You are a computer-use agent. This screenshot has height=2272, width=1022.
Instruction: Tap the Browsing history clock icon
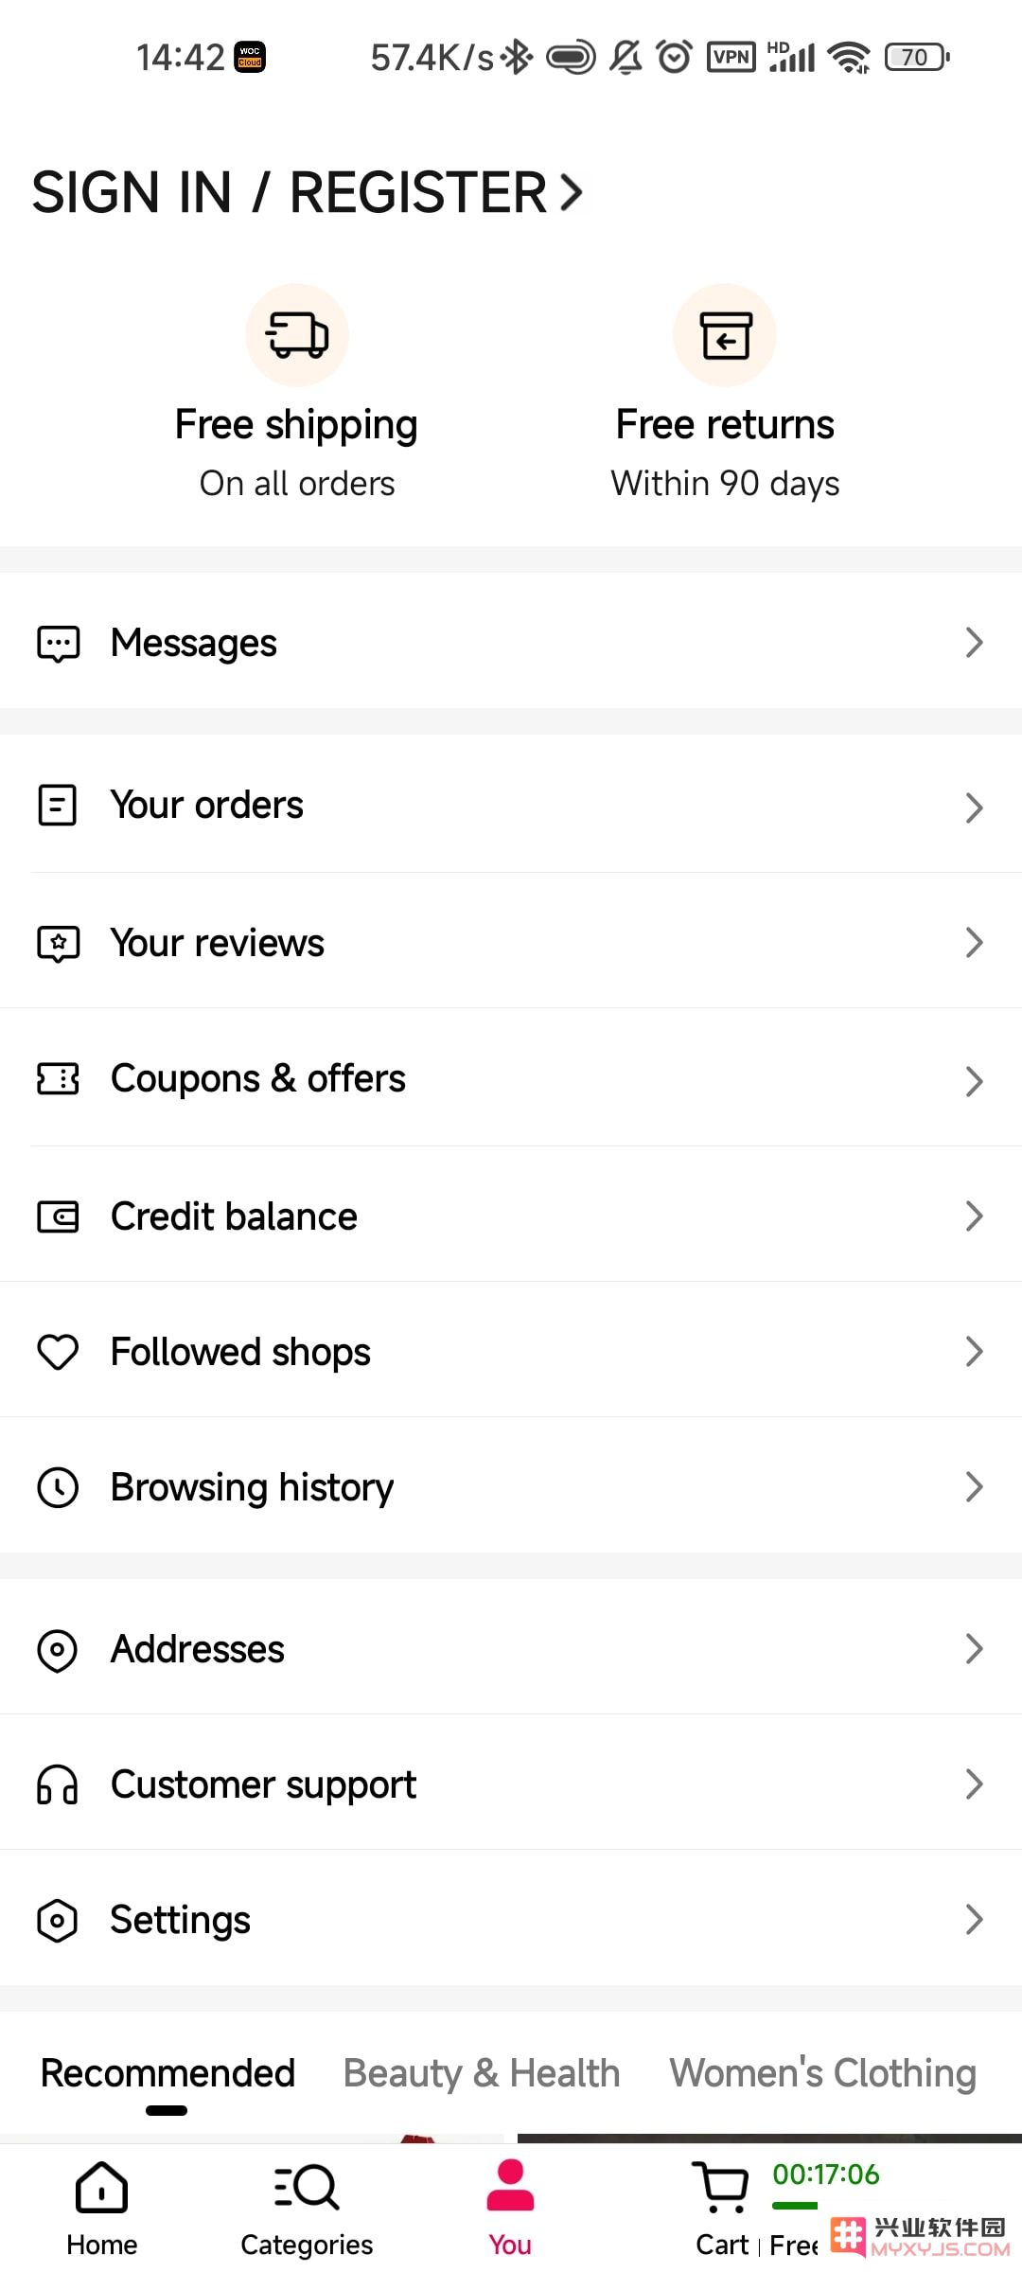click(x=58, y=1487)
